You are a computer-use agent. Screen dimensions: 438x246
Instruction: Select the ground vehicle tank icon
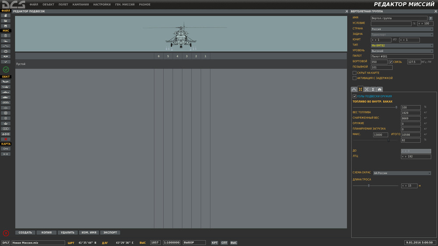click(x=6, y=98)
